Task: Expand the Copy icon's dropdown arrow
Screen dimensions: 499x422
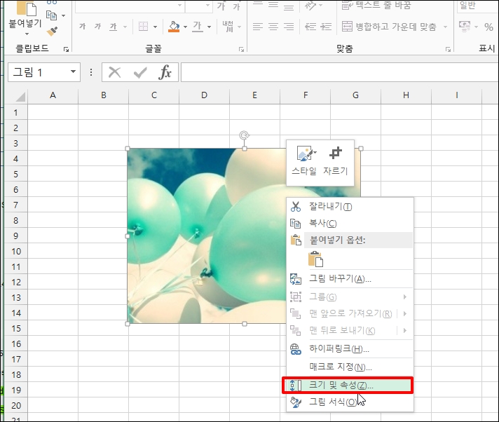Action: [63, 15]
